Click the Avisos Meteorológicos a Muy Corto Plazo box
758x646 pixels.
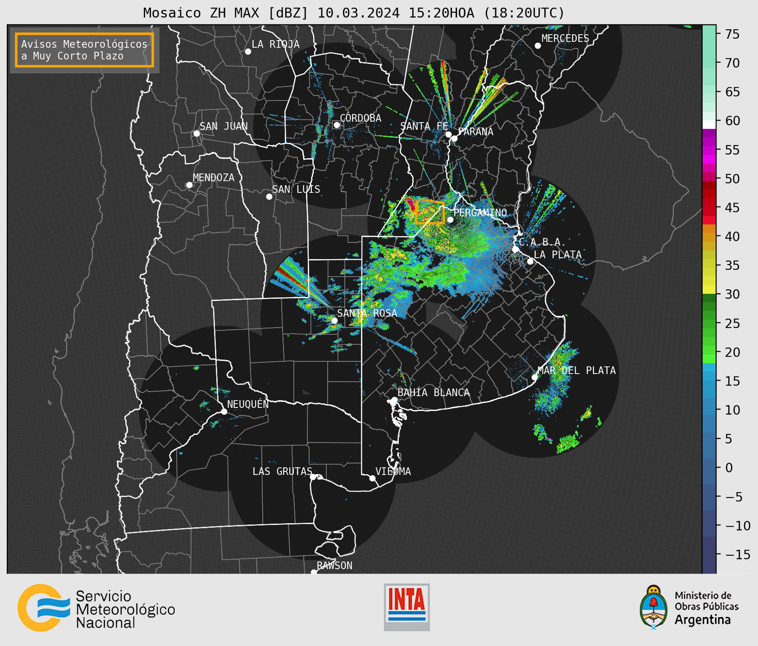pyautogui.click(x=84, y=50)
